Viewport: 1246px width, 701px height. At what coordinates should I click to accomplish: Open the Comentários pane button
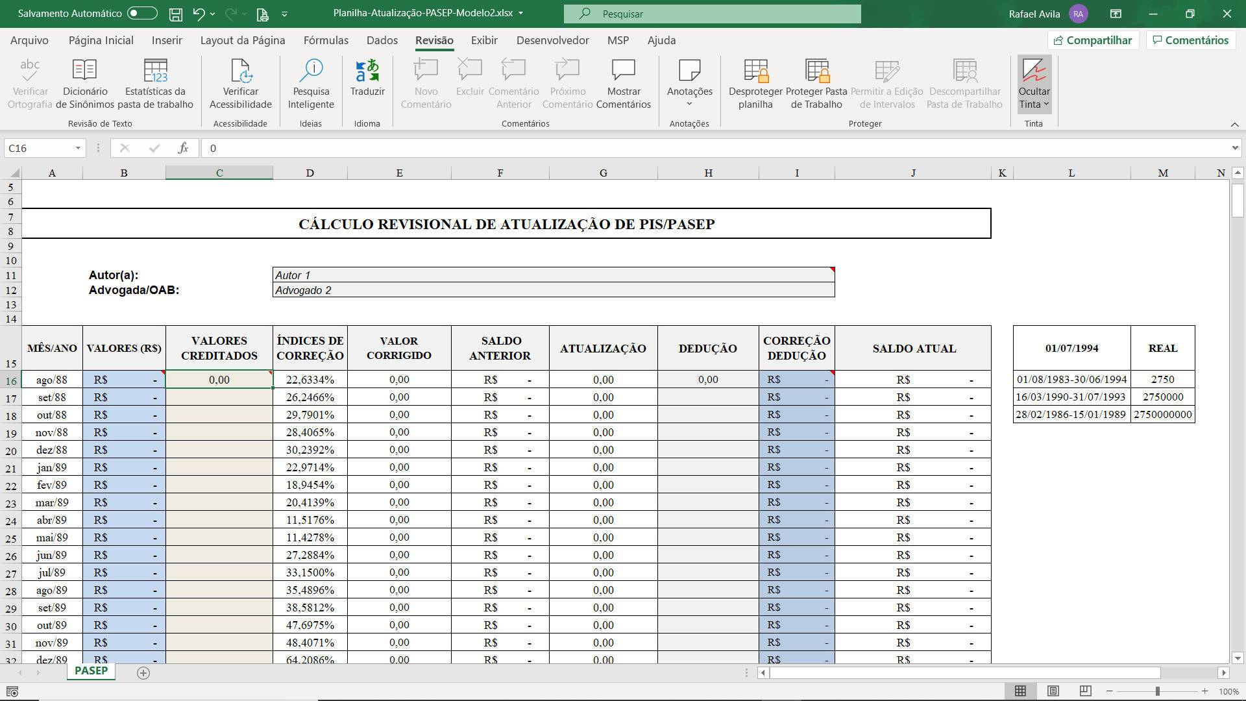1190,40
